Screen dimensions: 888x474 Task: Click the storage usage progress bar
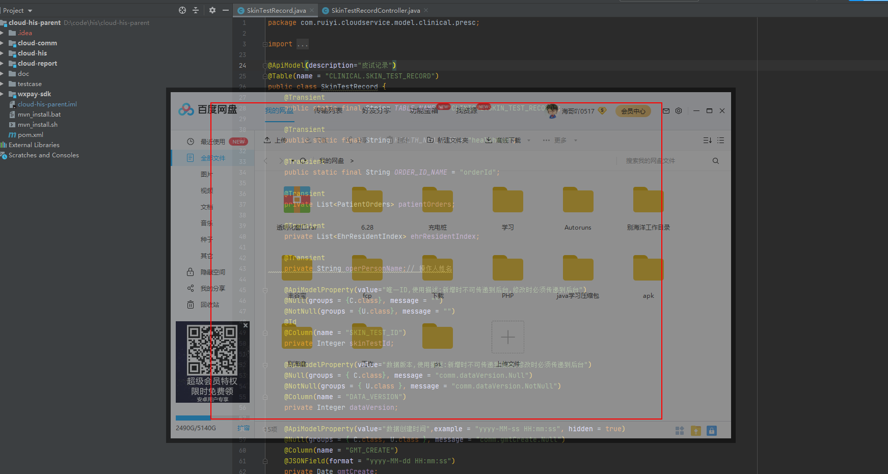pos(194,418)
